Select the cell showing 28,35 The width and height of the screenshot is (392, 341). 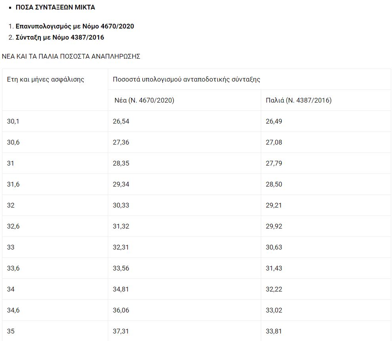184,163
